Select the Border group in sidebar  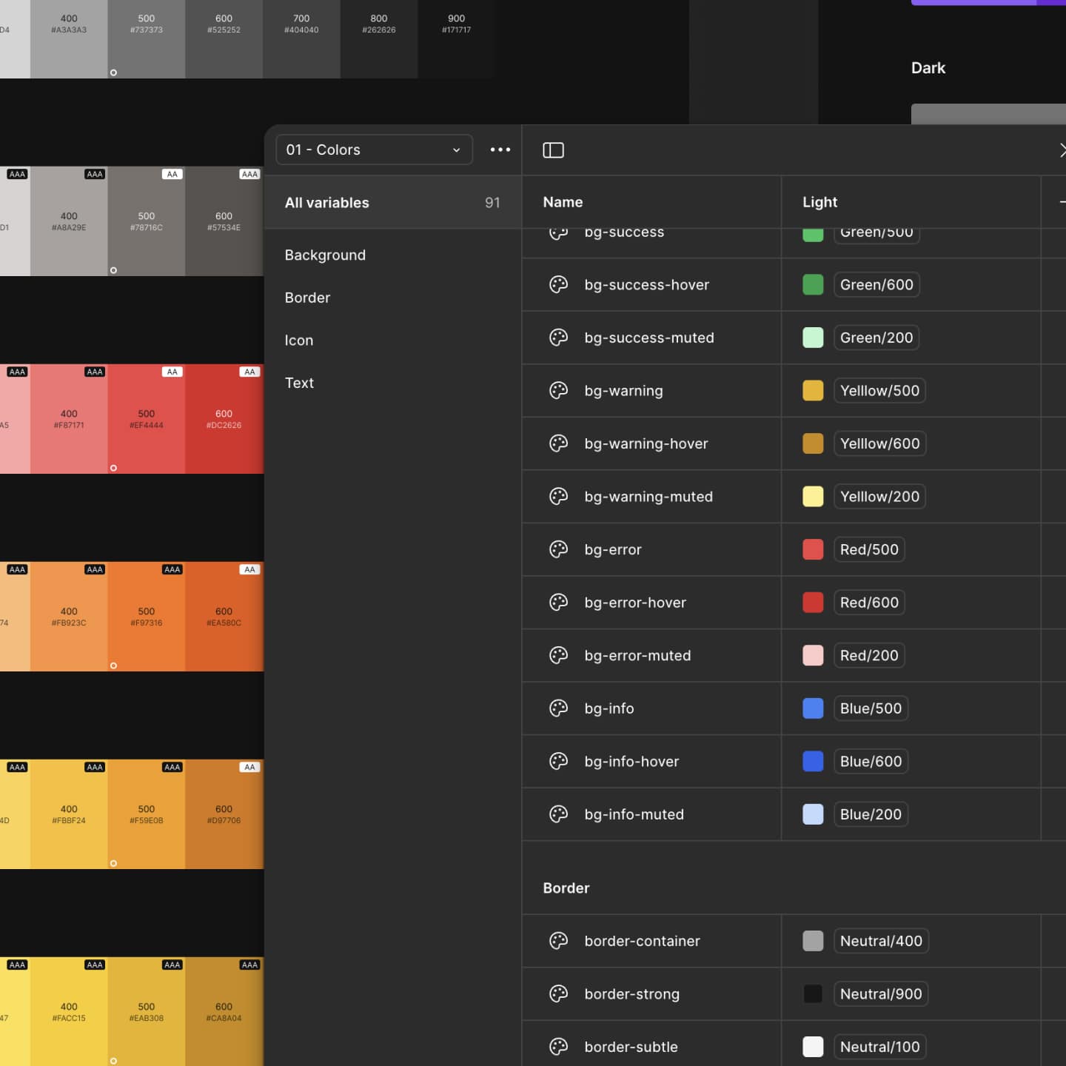pyautogui.click(x=307, y=298)
